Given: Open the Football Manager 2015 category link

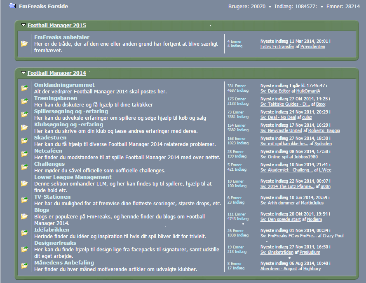Looking at the screenshot, I should pyautogui.click(x=57, y=25).
